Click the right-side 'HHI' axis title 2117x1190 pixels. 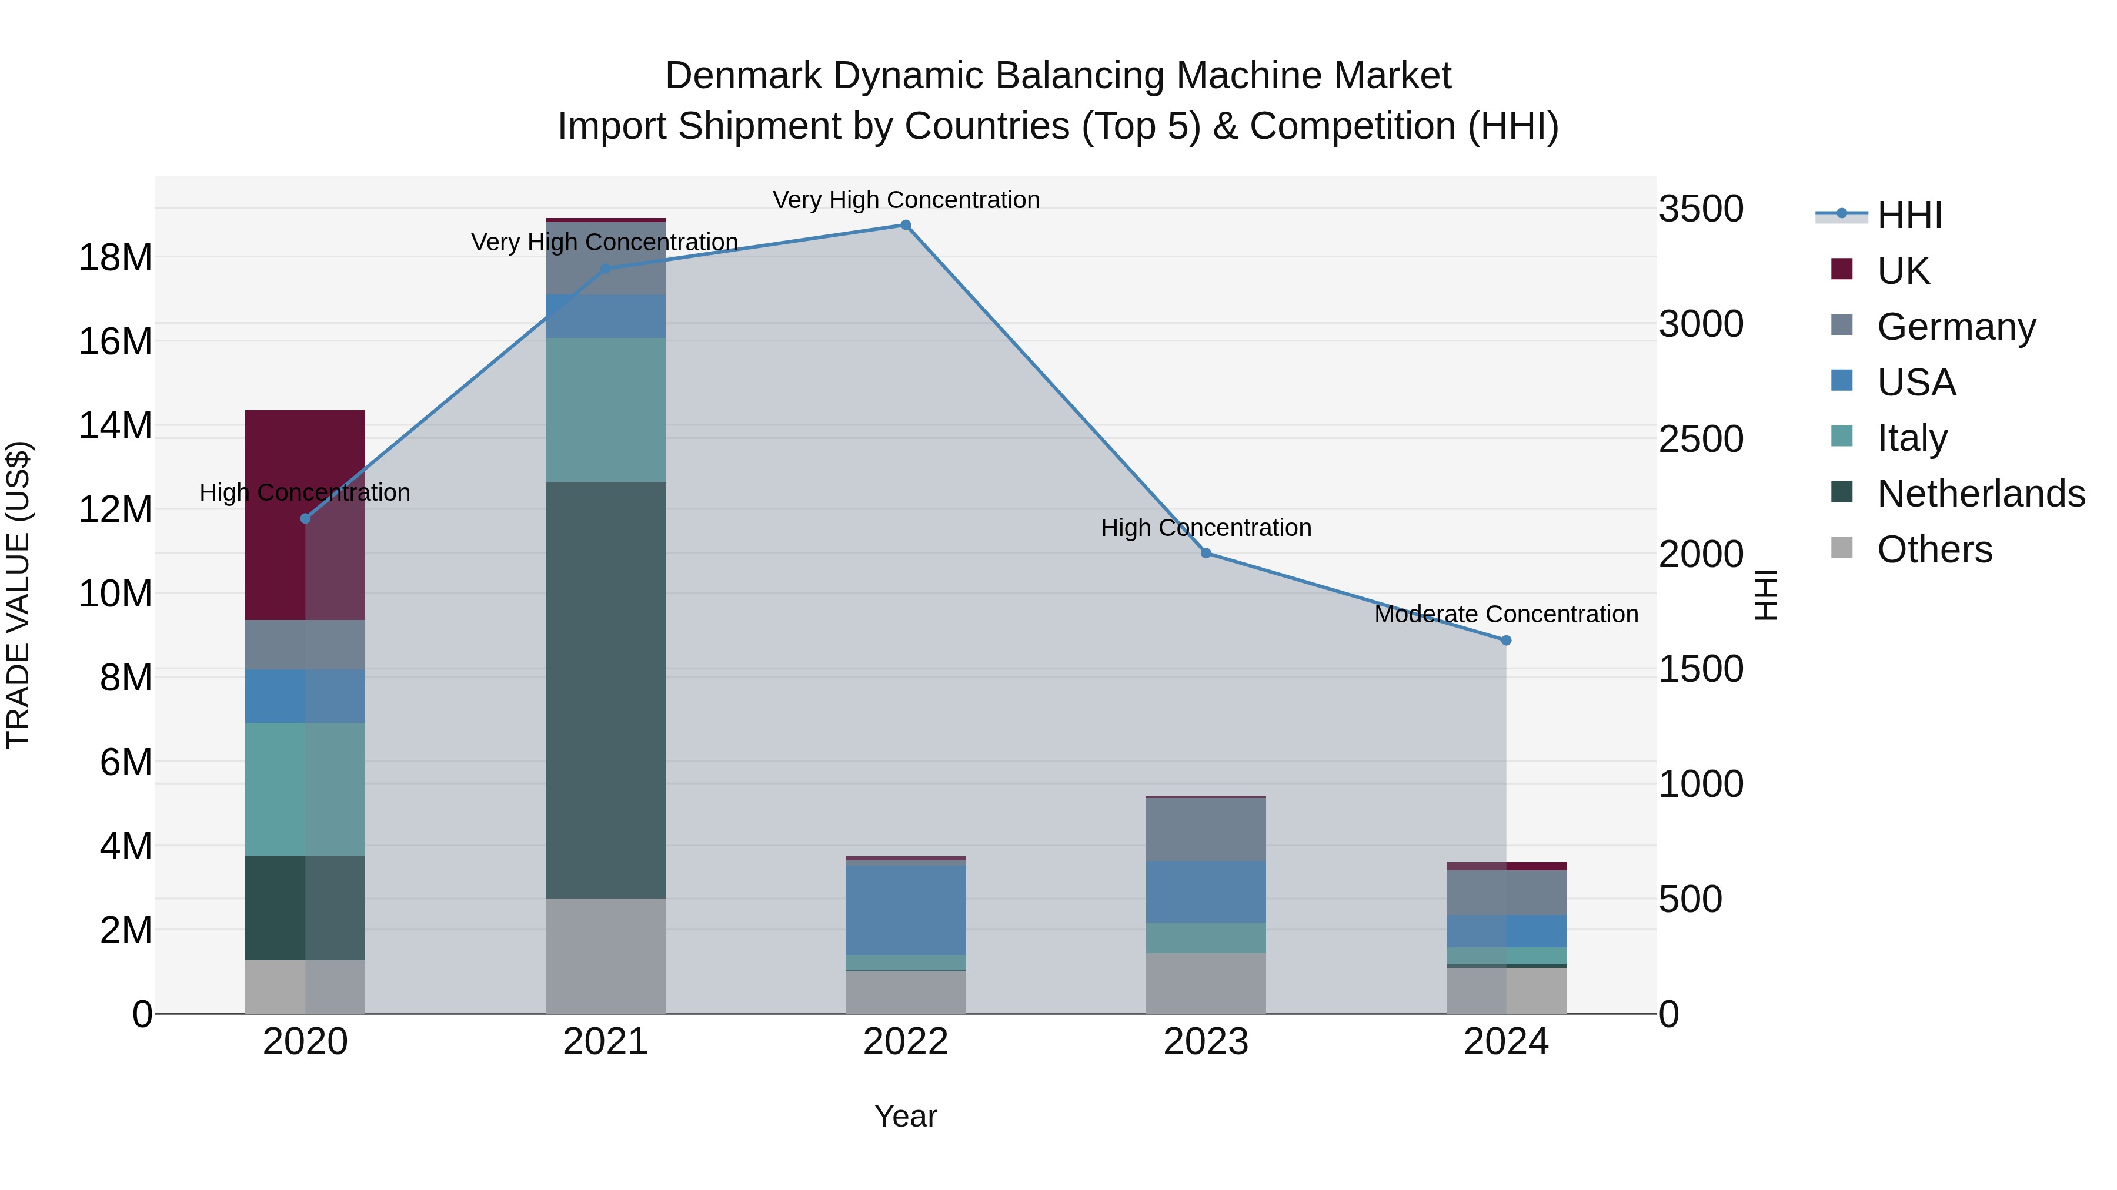[1765, 595]
